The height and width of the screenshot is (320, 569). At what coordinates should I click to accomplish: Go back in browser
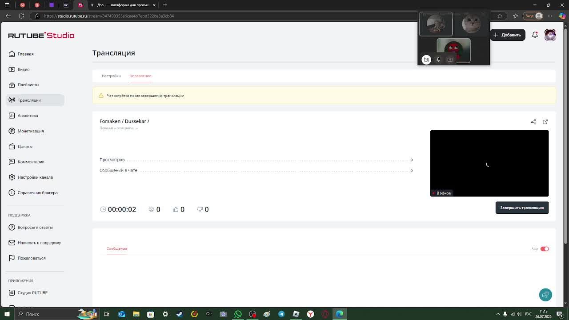coord(8,16)
